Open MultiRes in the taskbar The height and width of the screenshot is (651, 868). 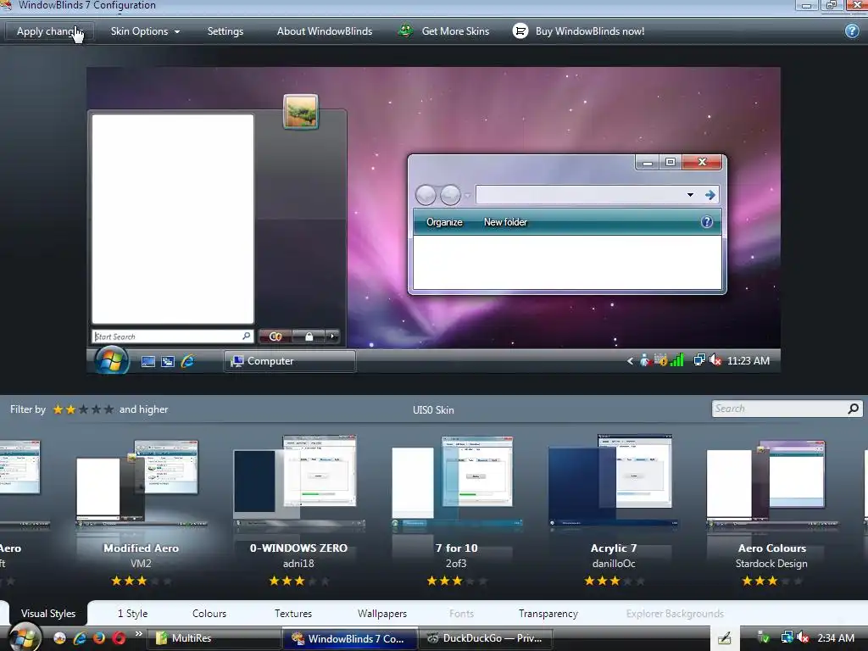tap(213, 638)
